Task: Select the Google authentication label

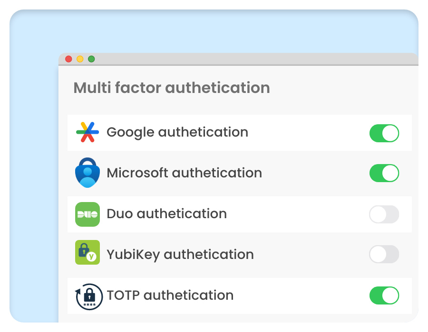Action: (177, 132)
